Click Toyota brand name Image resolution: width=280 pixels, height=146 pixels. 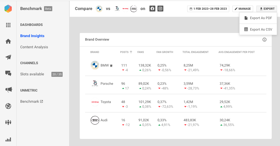tap(106, 102)
